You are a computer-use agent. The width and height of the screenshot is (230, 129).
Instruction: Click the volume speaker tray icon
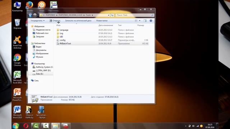pos(193,126)
